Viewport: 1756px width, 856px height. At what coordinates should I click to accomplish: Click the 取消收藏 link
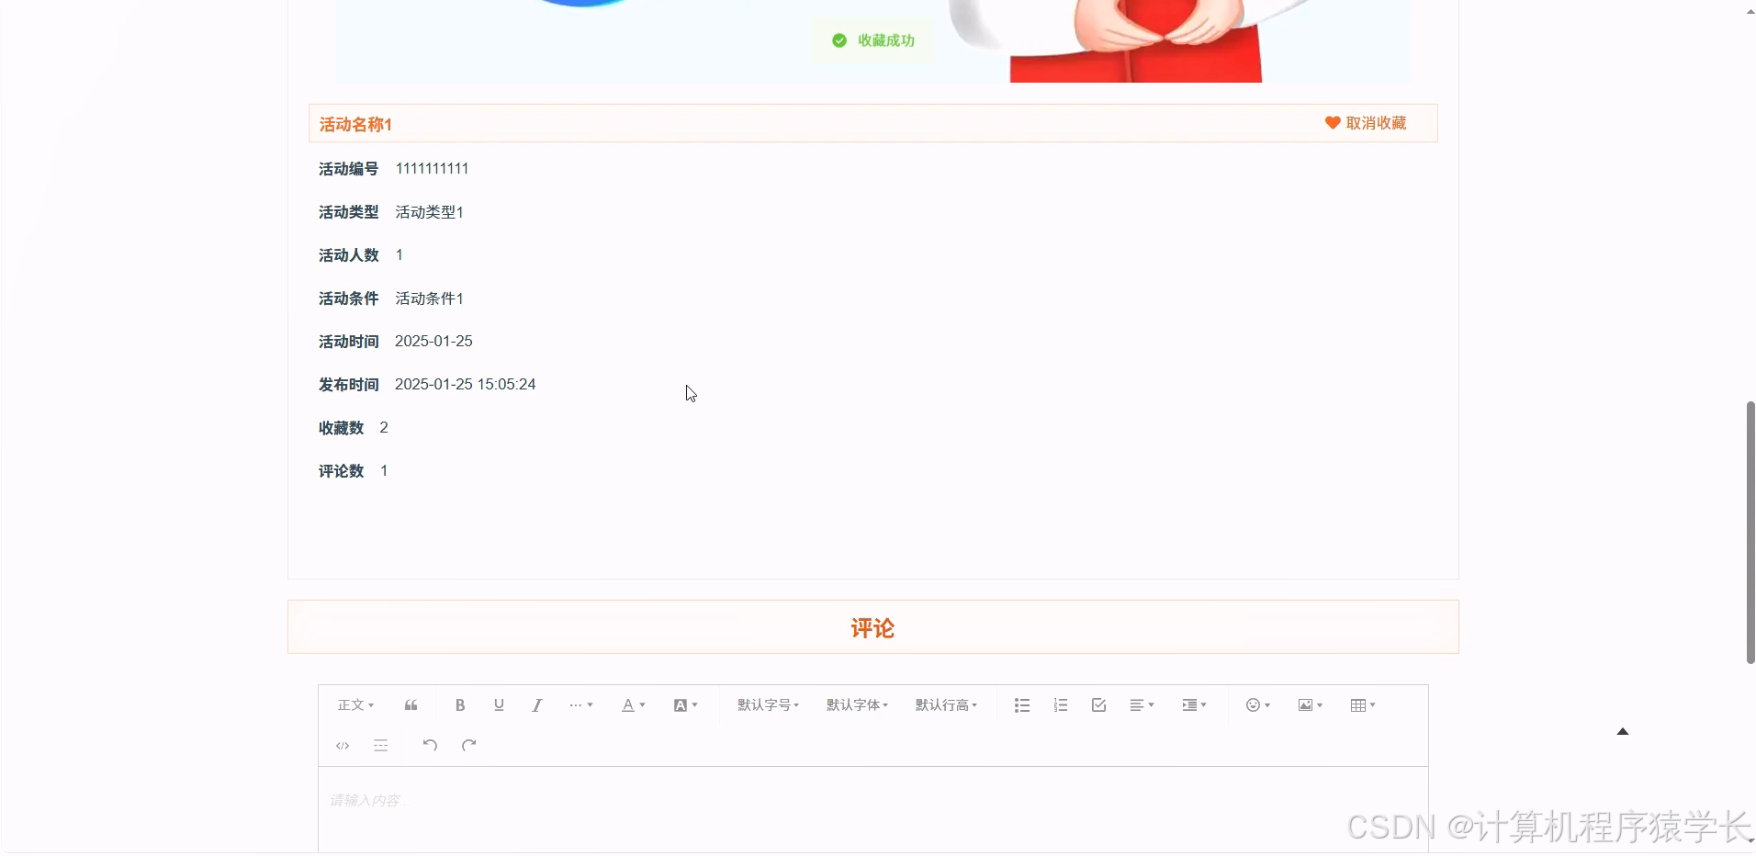pyautogui.click(x=1375, y=123)
